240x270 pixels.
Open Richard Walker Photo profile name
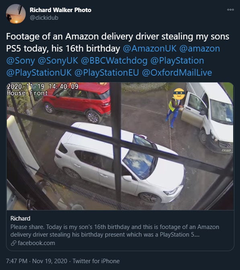(x=60, y=10)
